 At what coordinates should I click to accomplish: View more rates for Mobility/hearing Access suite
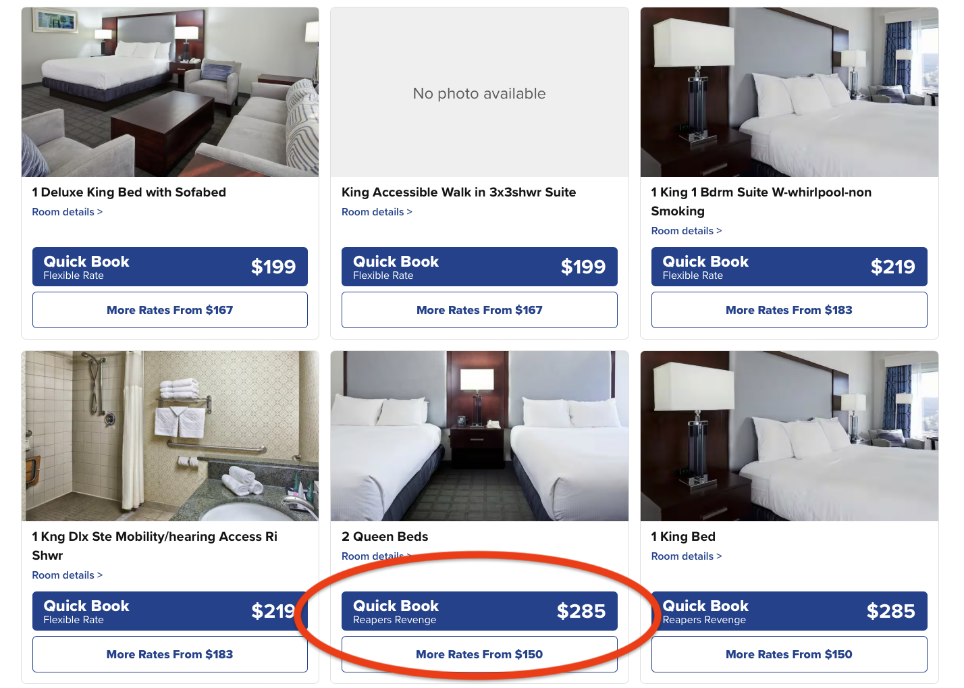tap(169, 654)
